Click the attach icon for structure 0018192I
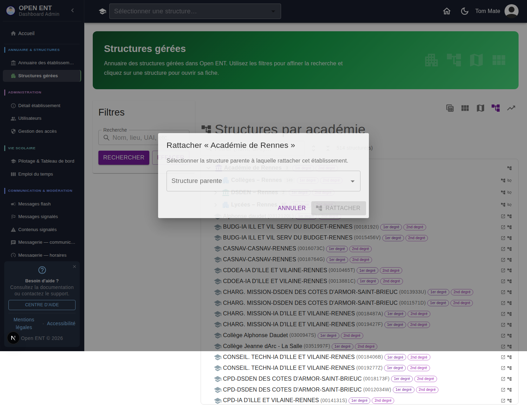 point(509,227)
